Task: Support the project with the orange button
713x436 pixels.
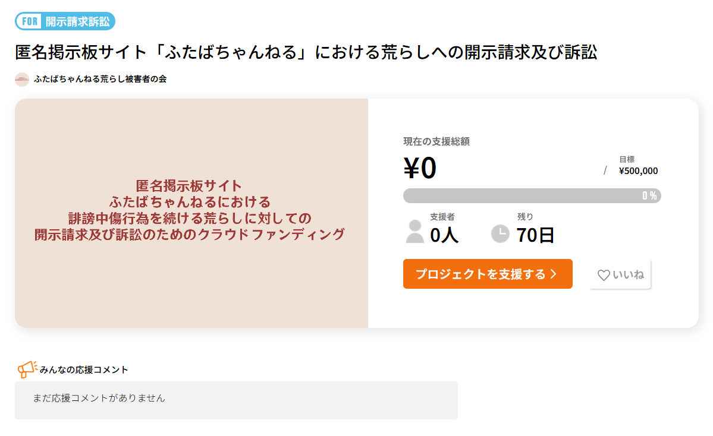Action: click(x=488, y=274)
